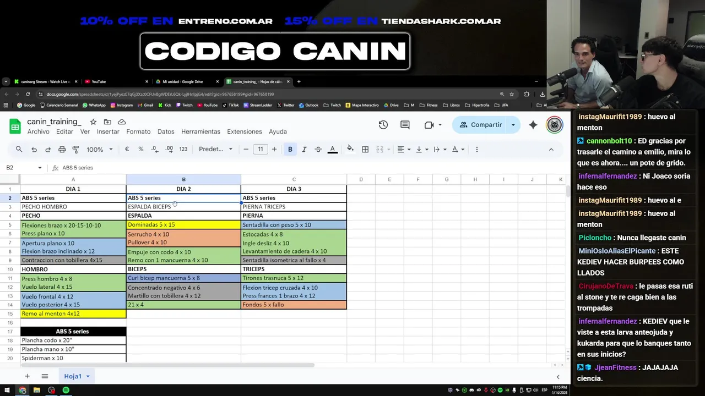Click the StreamLadder bookmark

coord(258,105)
